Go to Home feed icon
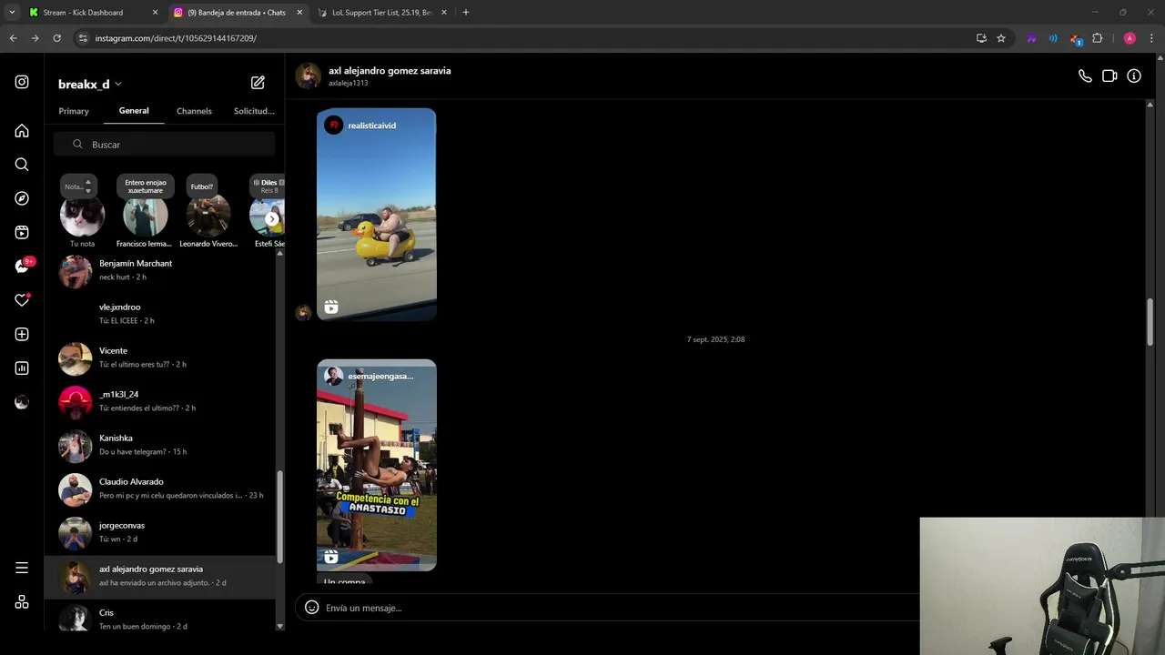The width and height of the screenshot is (1165, 655). pos(22,131)
